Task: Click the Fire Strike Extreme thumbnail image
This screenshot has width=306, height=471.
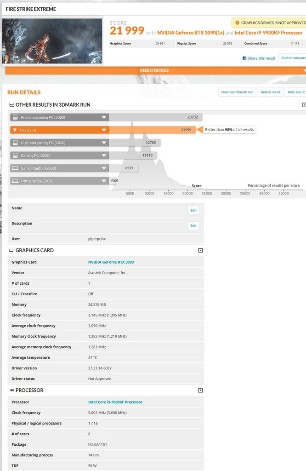Action: tap(52, 41)
